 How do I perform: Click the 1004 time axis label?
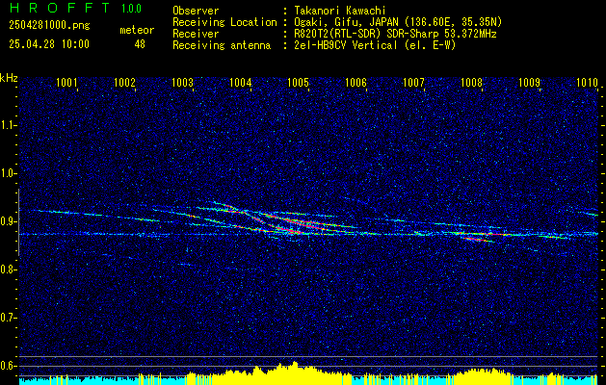point(241,82)
